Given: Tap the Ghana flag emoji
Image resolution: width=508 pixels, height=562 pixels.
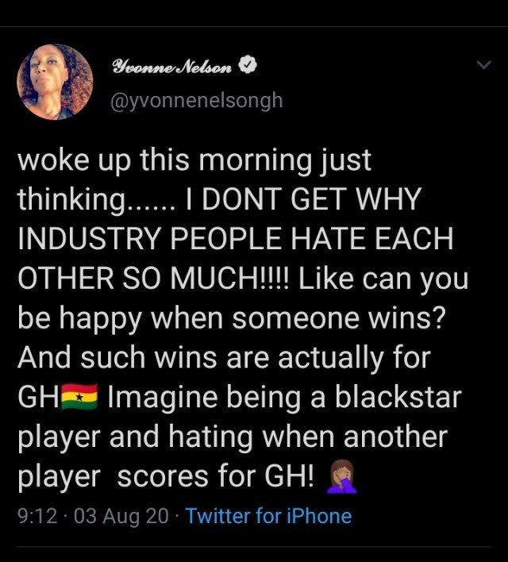Looking at the screenshot, I should [79, 397].
